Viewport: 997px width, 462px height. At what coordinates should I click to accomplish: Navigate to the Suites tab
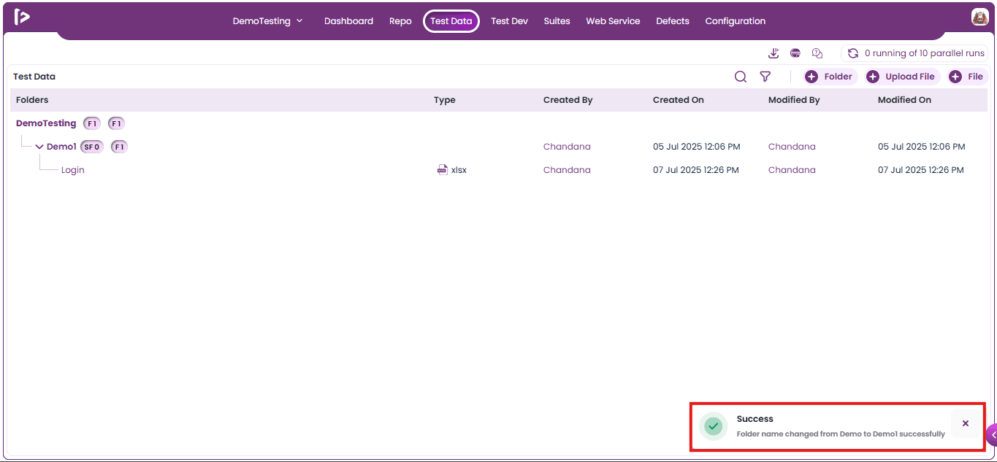557,21
